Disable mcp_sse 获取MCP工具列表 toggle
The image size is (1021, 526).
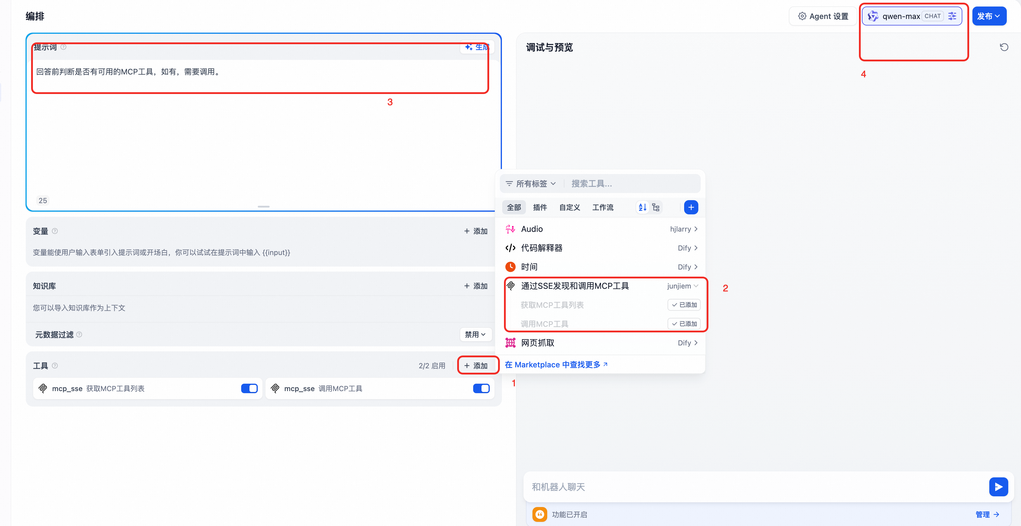point(249,388)
